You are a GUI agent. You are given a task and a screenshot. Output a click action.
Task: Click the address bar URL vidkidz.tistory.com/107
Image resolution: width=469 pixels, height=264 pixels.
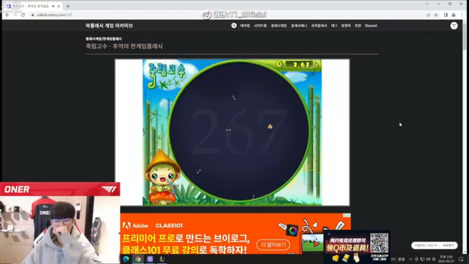point(54,15)
